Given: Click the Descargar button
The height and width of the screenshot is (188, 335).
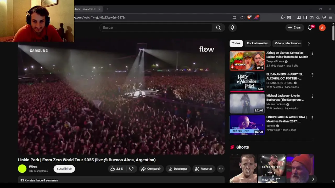Looking at the screenshot, I should click(178, 169).
